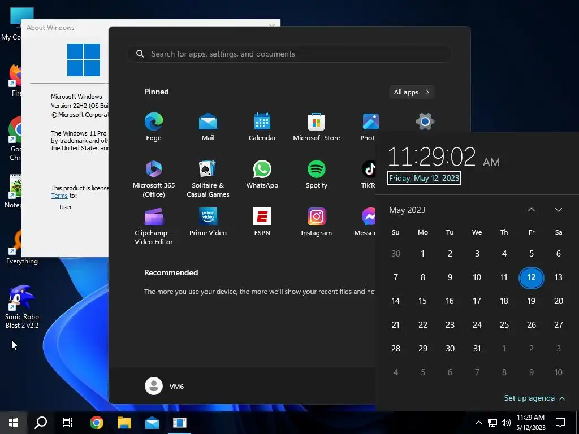Open Clipchamp Video Editor
579x434 pixels.
coord(154,227)
